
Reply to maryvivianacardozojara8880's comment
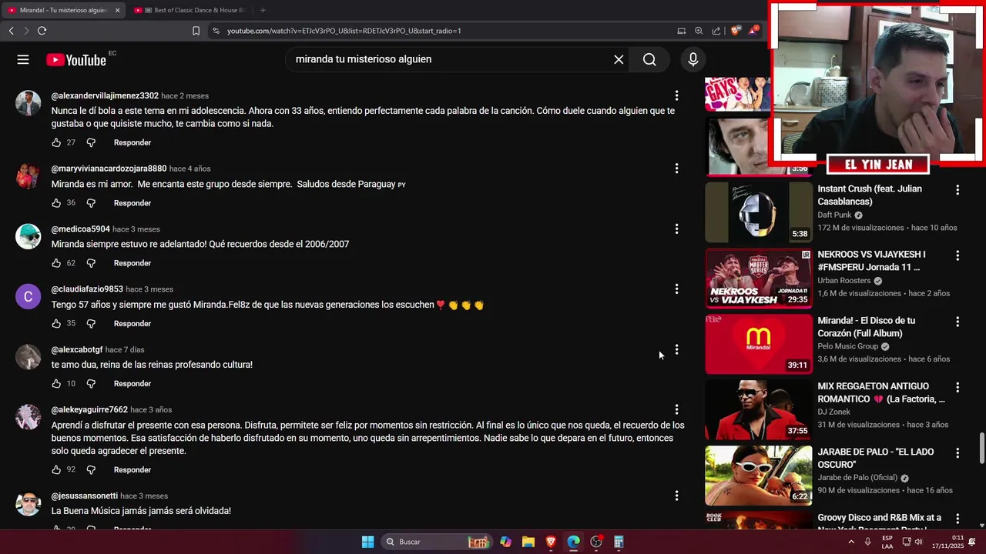pos(132,203)
